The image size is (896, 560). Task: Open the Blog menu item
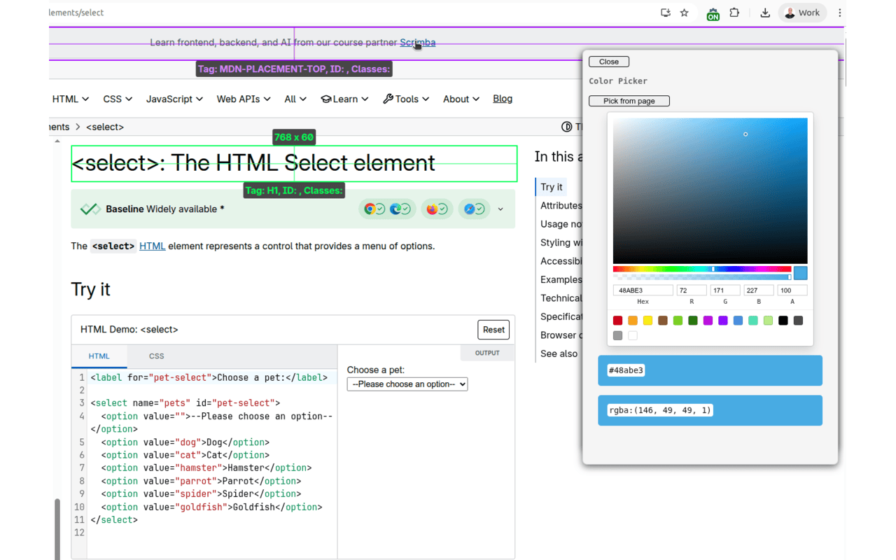coord(503,99)
